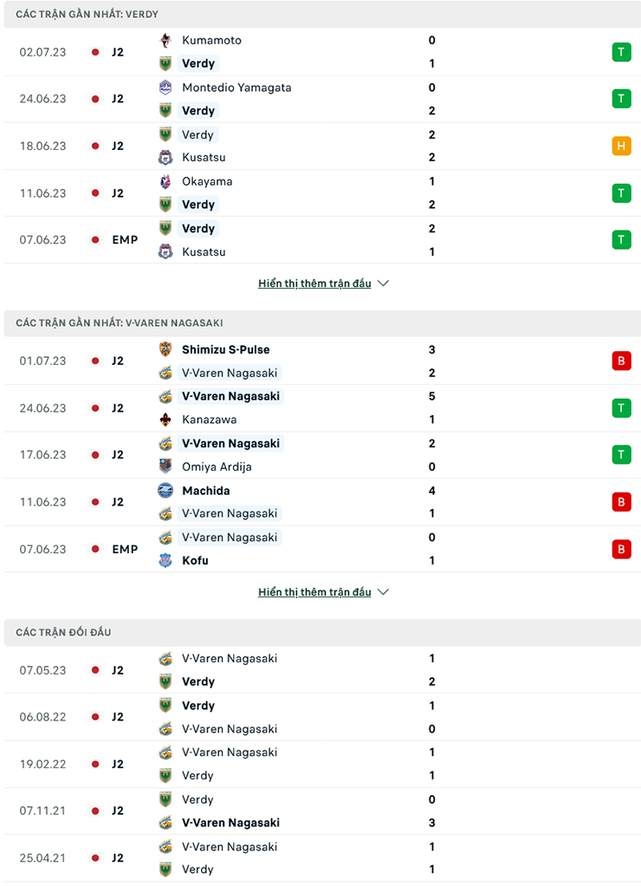Select the Các Trận Đối Đầu section header
641x886 pixels.
click(x=63, y=632)
